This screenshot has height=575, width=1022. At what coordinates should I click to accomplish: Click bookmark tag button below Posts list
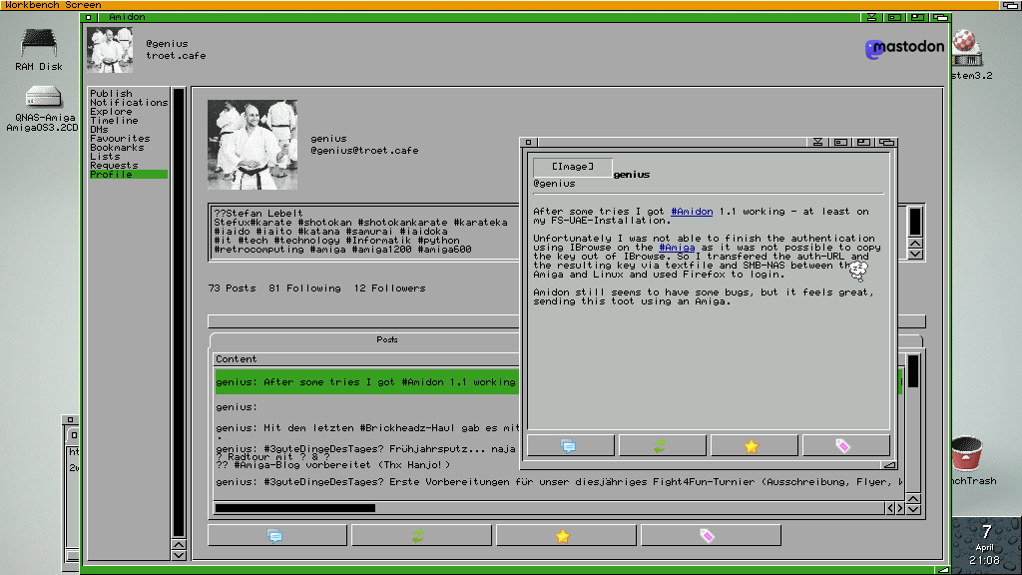click(x=711, y=535)
